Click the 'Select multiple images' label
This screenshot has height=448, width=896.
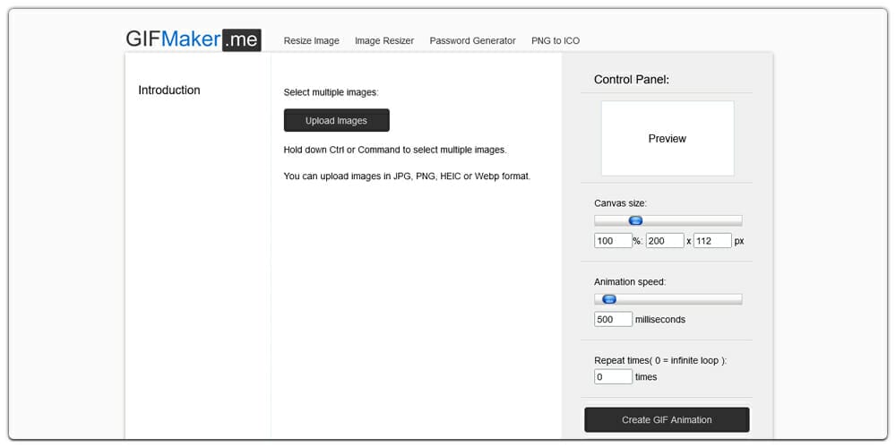click(x=332, y=92)
